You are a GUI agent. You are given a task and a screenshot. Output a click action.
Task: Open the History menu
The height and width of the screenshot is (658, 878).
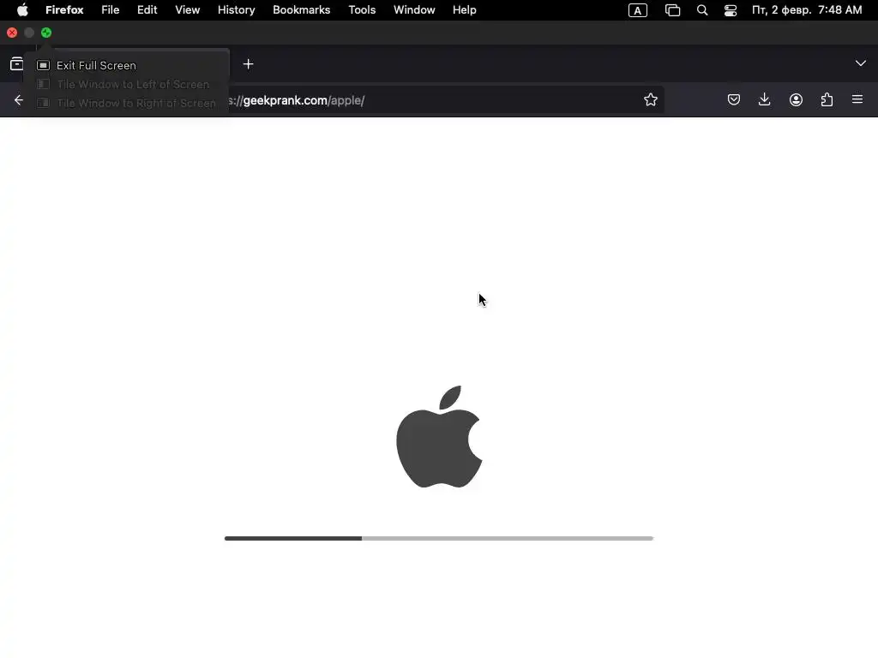pyautogui.click(x=237, y=10)
